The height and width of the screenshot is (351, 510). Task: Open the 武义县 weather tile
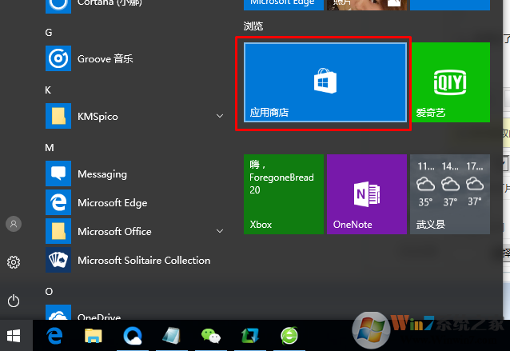point(449,195)
